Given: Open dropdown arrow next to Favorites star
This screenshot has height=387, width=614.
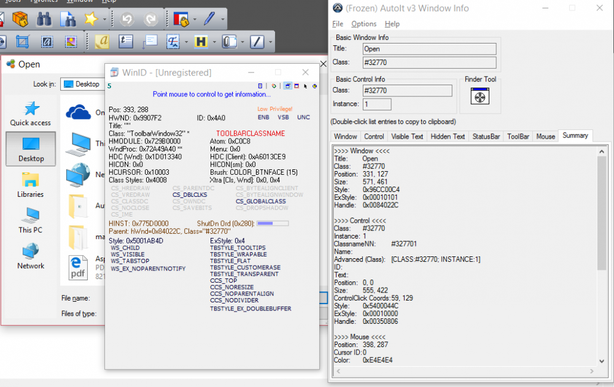Looking at the screenshot, I should pyautogui.click(x=104, y=19).
